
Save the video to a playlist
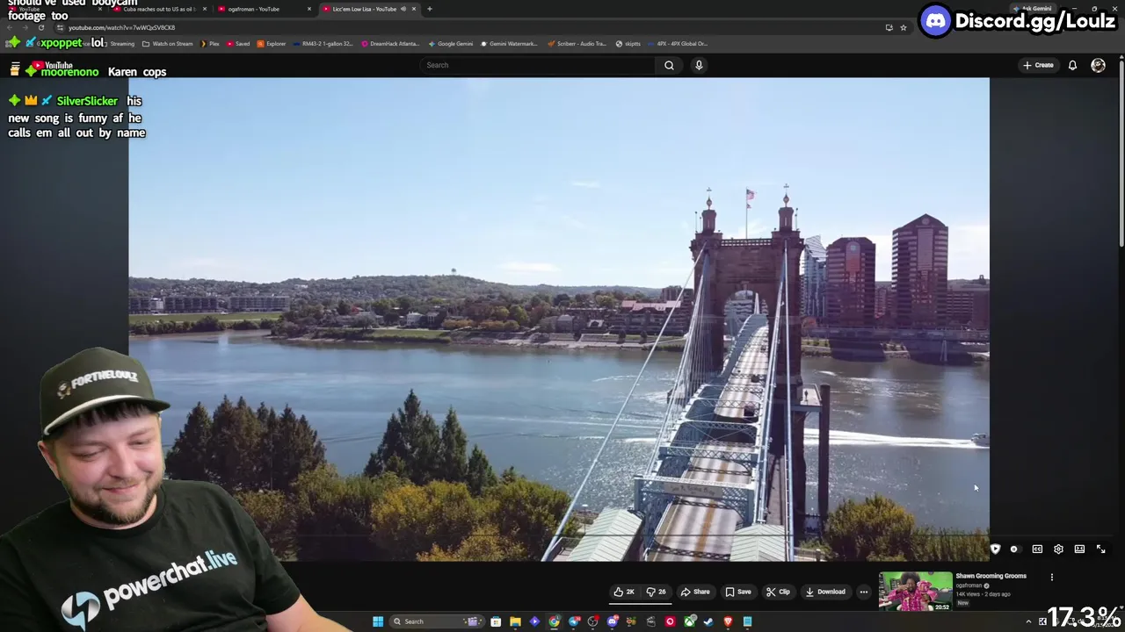click(x=738, y=592)
